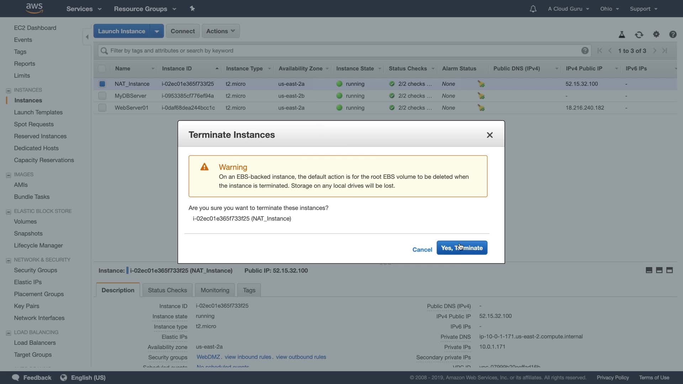Click Cancel in the terminate dialog

point(422,250)
